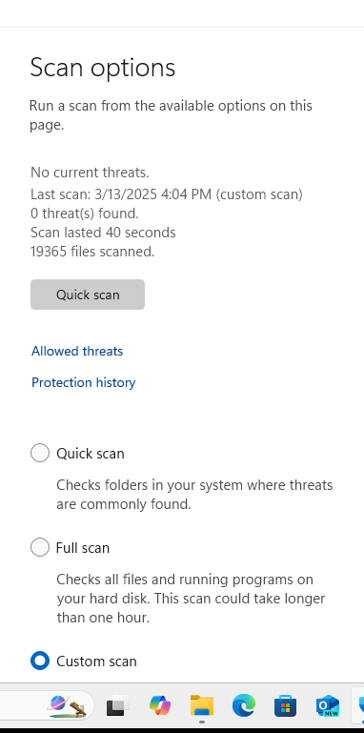The image size is (364, 733).
Task: Select the Quick scan radio button
Action: [40, 453]
